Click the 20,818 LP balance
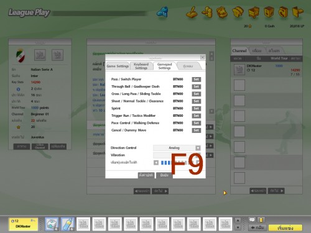 297,26
